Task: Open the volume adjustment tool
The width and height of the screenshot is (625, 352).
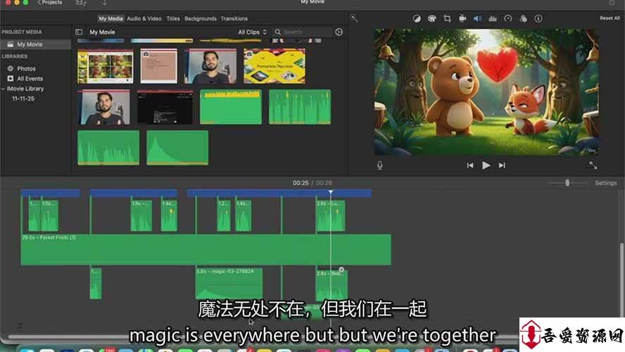Action: pos(478,18)
